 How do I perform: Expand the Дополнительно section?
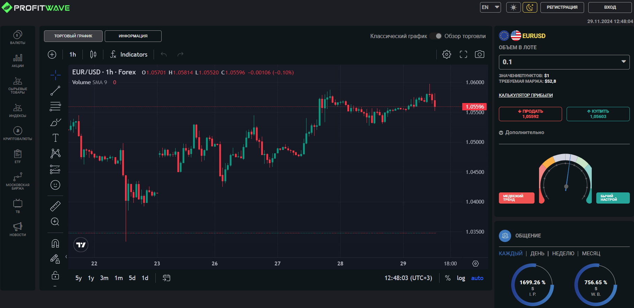(x=522, y=133)
